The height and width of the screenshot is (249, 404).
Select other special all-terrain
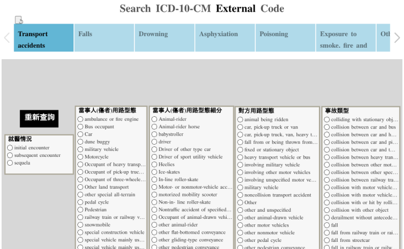pyautogui.click(x=80, y=195)
